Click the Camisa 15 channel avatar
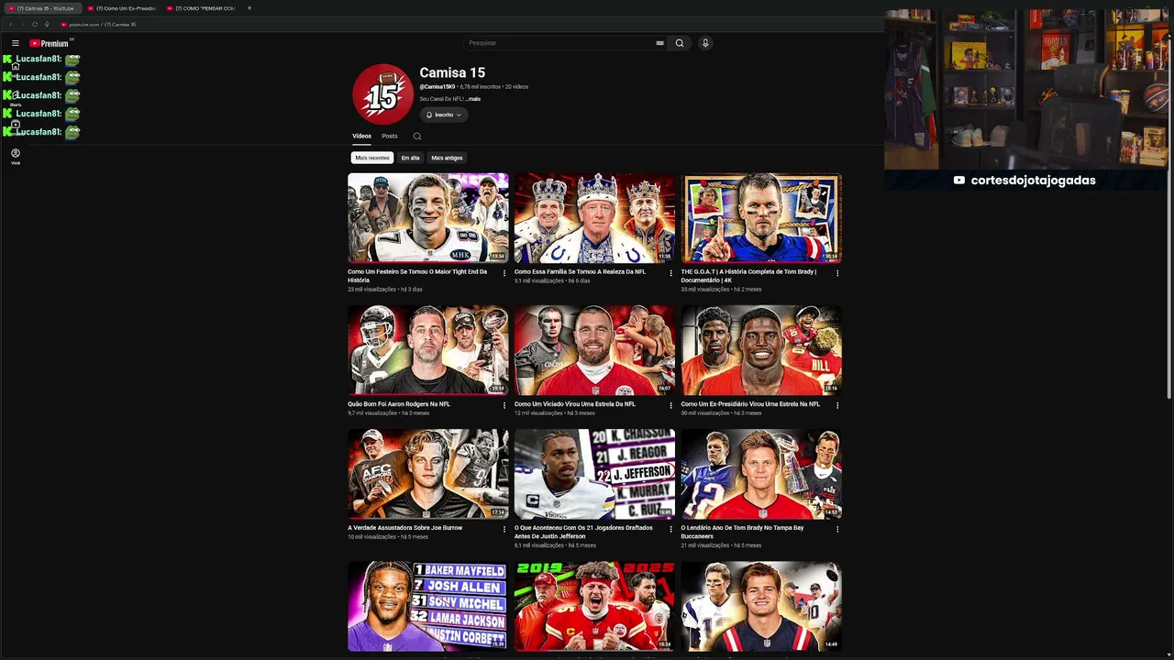The width and height of the screenshot is (1174, 660). click(383, 94)
